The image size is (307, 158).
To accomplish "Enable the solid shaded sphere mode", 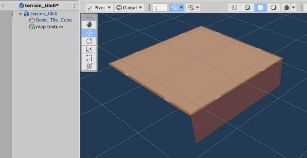I will [261, 8].
